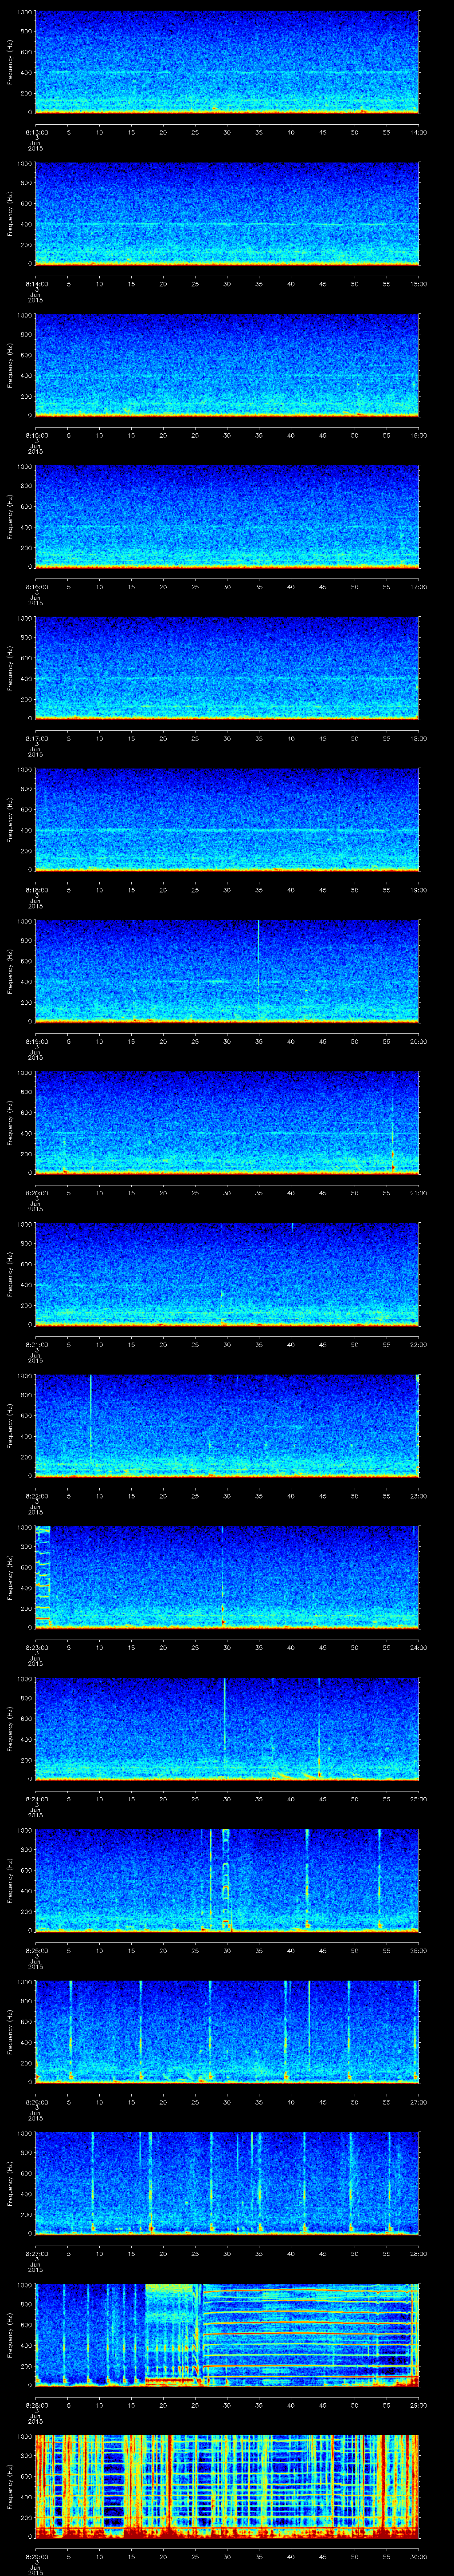Click the spectrogram panel starting at 8:13:00

[227, 62]
